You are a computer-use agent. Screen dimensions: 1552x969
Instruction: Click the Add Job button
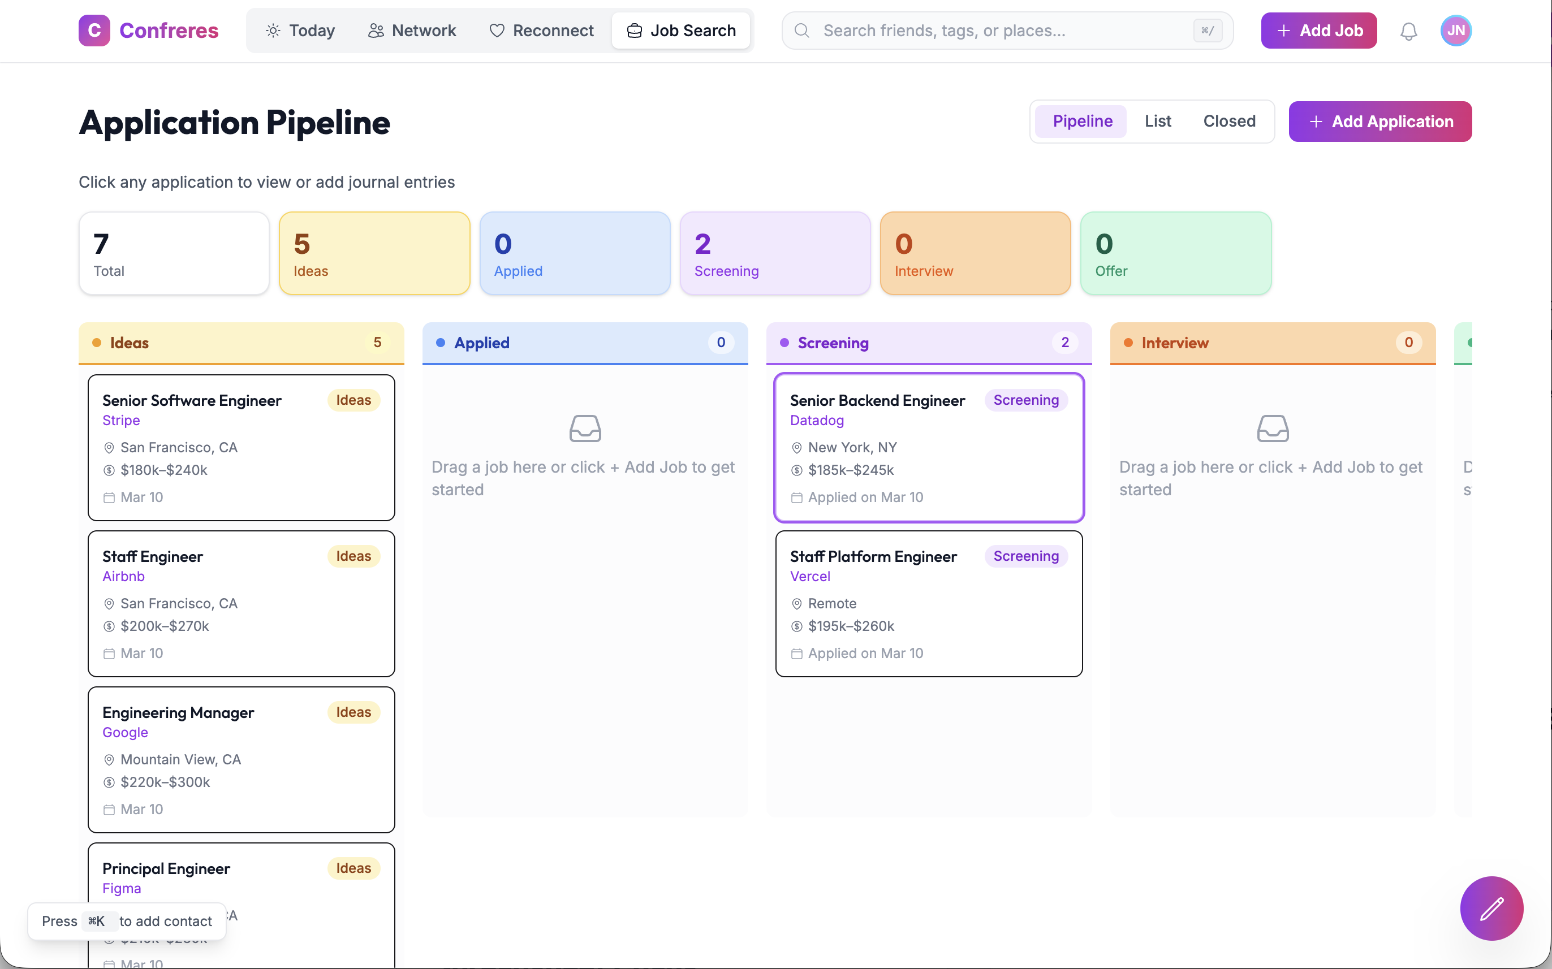1318,30
